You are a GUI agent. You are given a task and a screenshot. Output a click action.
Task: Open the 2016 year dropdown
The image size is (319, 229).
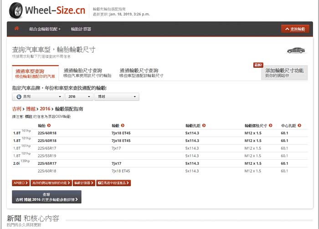[78, 97]
